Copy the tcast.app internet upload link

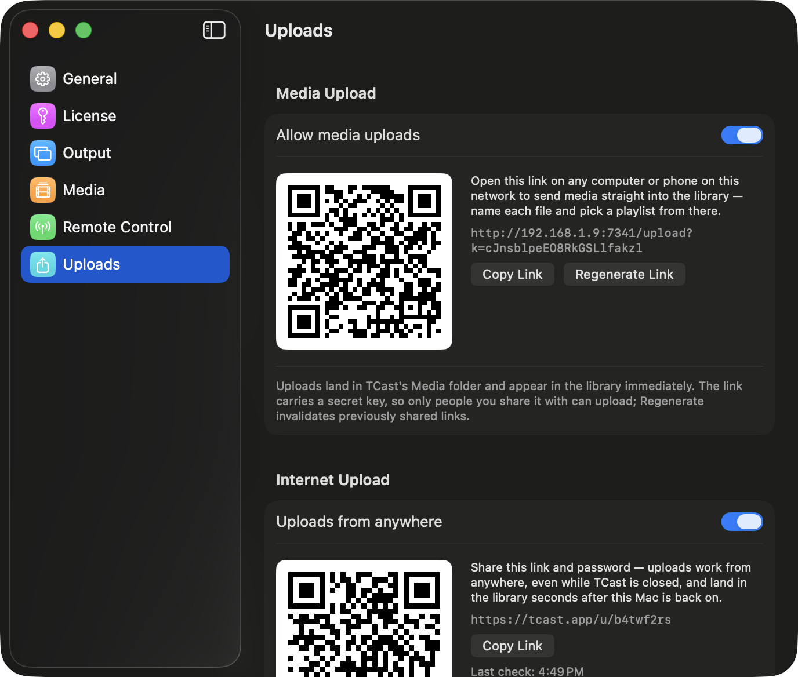coord(513,646)
